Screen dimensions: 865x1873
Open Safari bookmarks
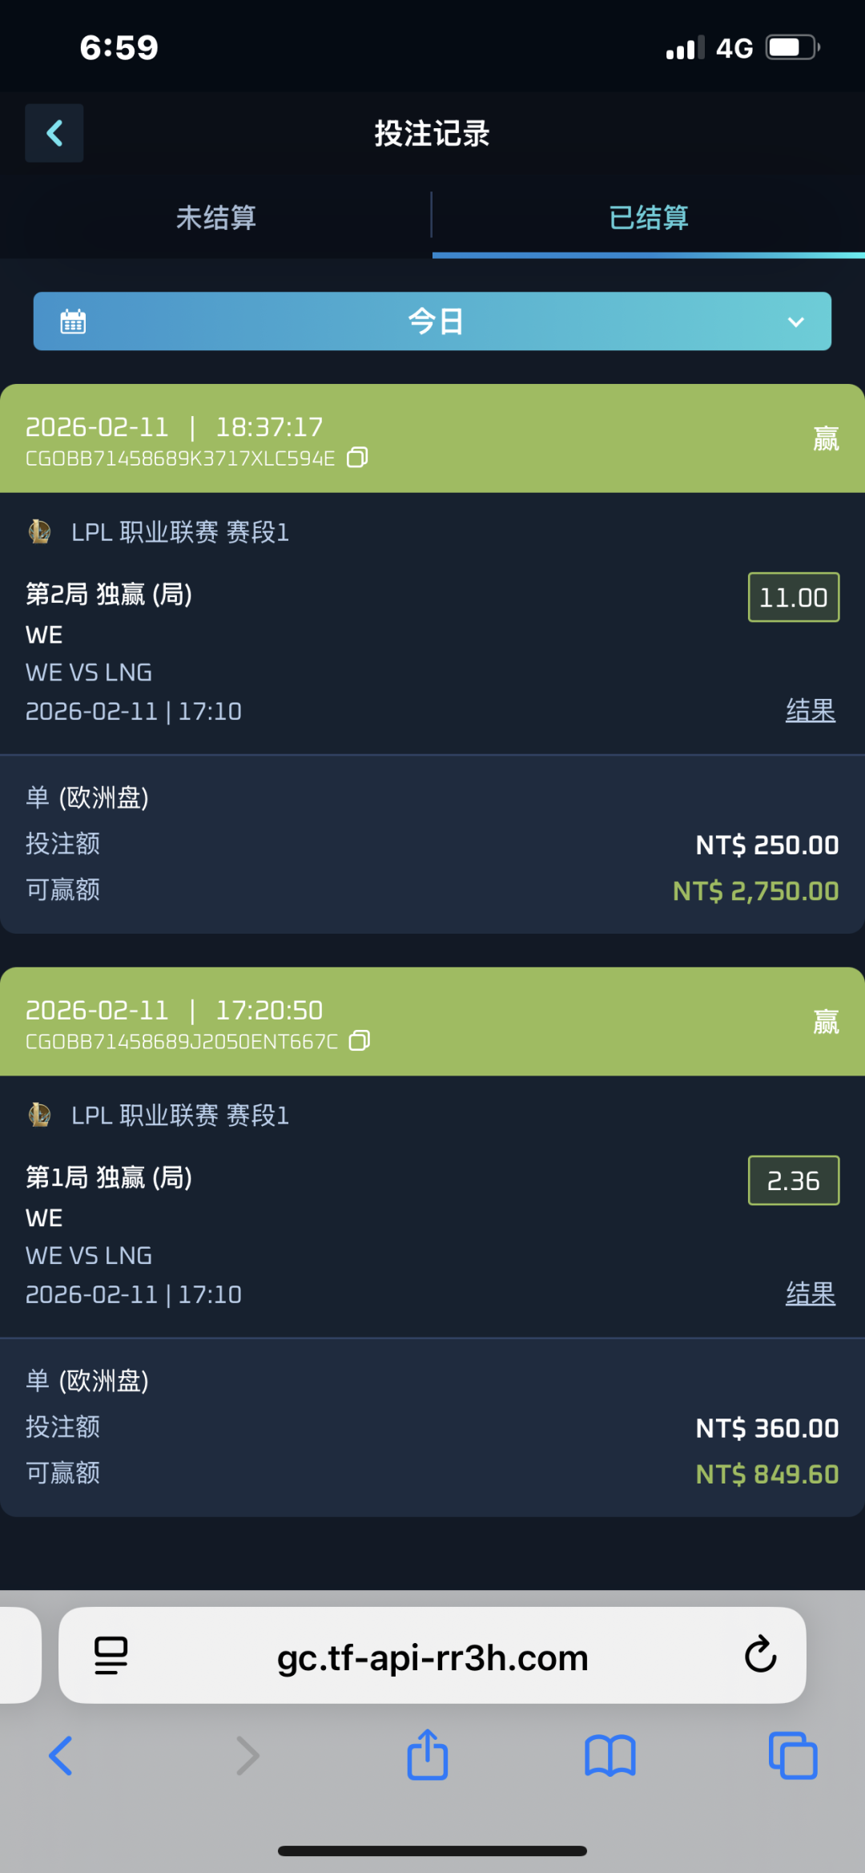coord(610,1755)
